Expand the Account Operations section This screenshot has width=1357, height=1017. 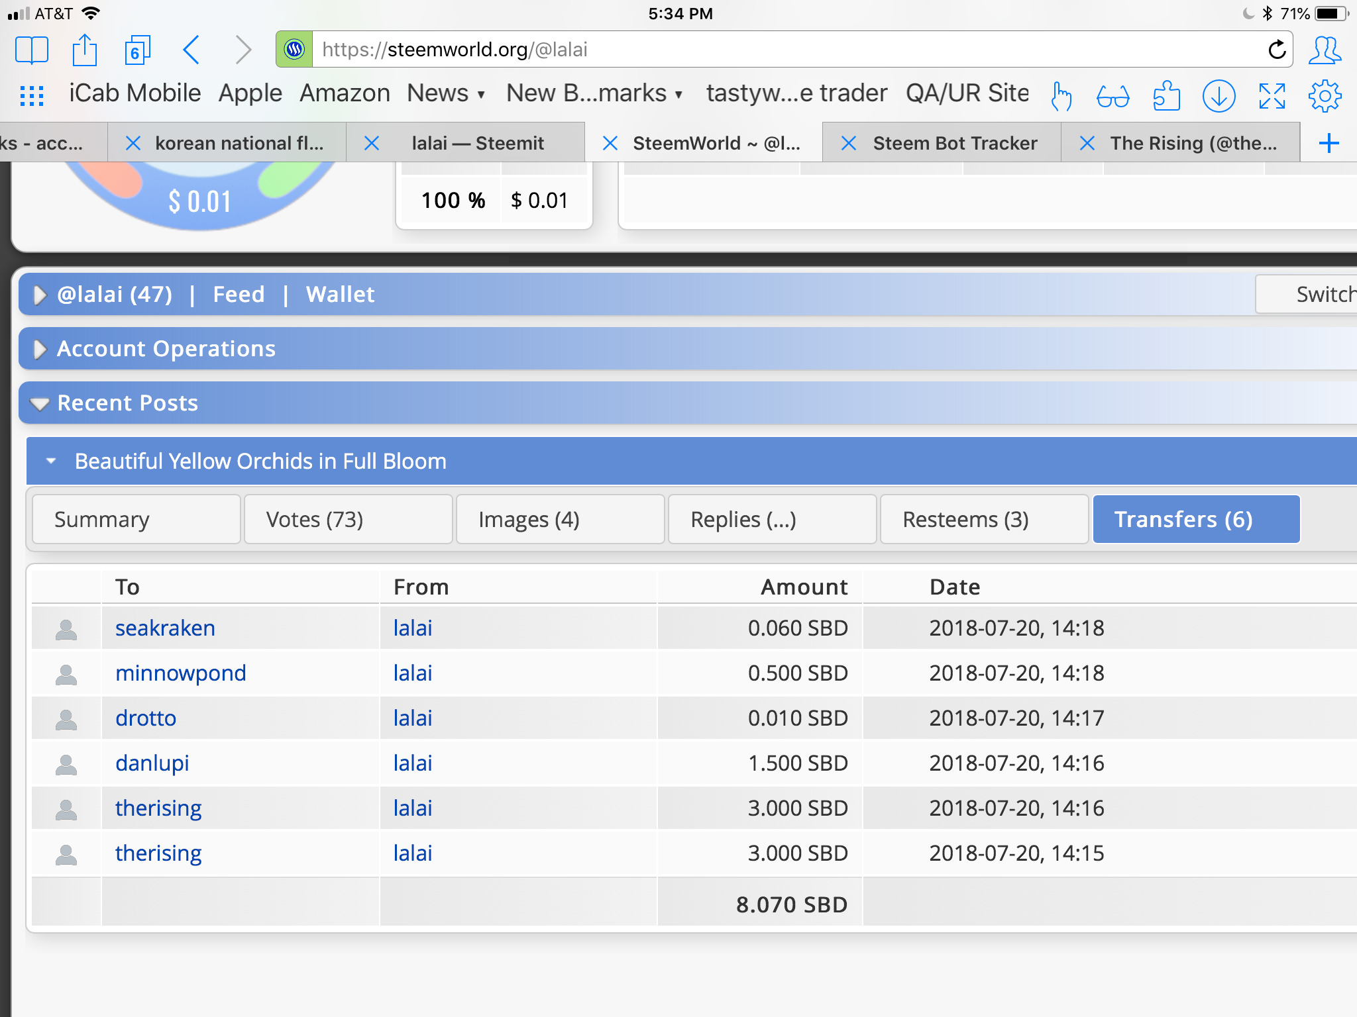40,349
